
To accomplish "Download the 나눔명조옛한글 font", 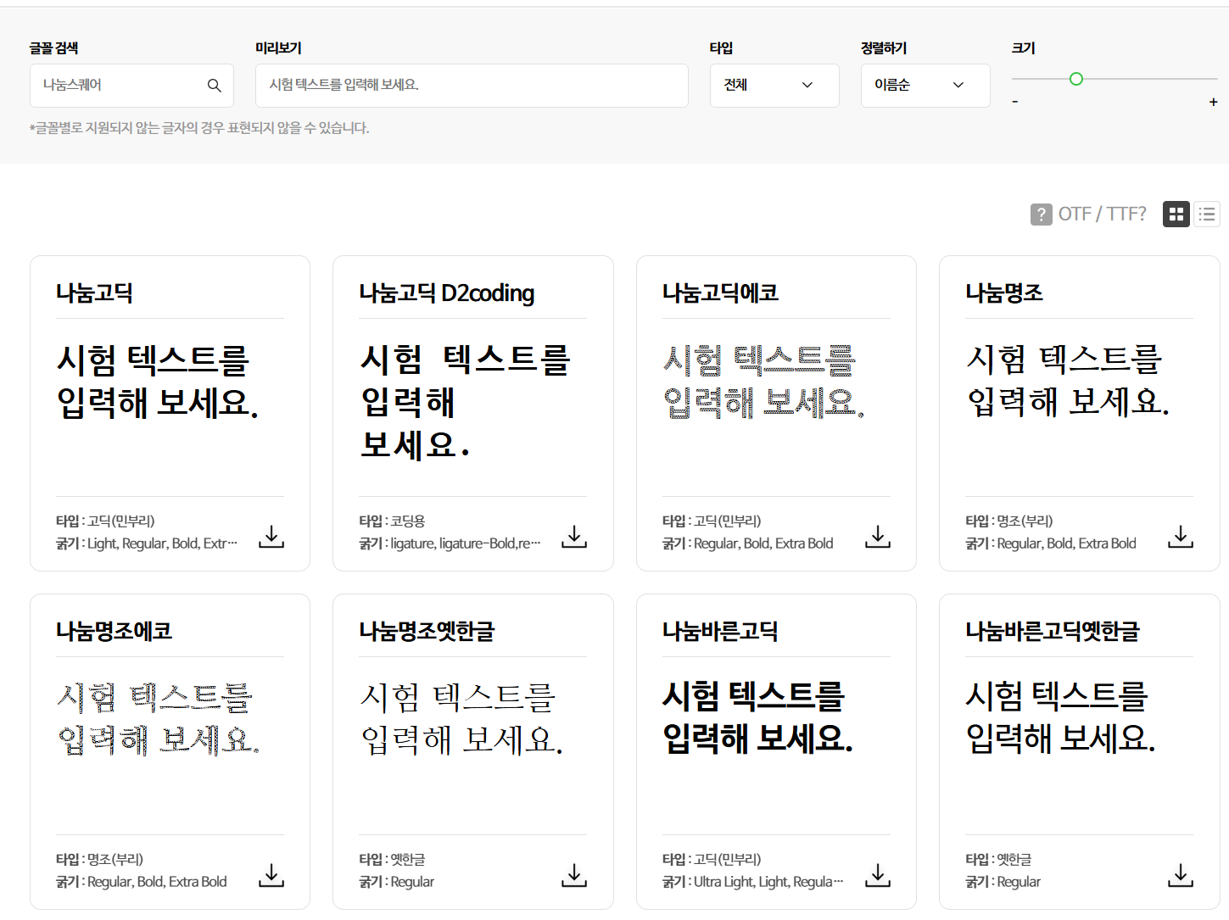I will coord(574,875).
